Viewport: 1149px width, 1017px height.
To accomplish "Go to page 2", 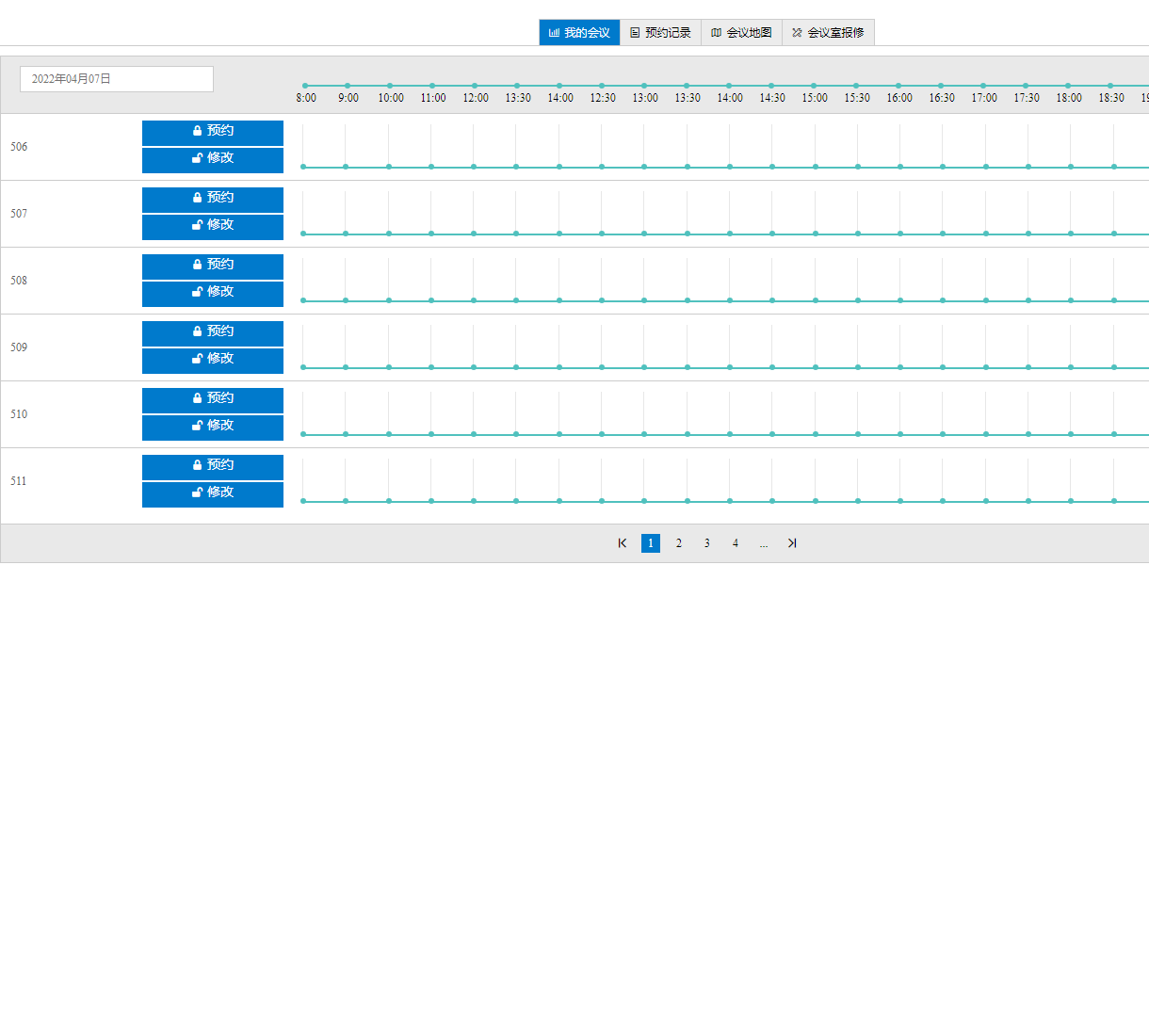I will point(679,543).
